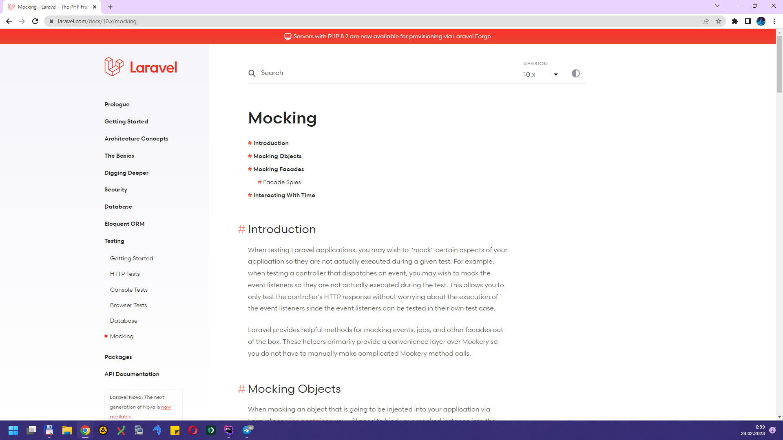This screenshot has height=440, width=783.
Task: Click the search magnifier icon
Action: point(252,73)
